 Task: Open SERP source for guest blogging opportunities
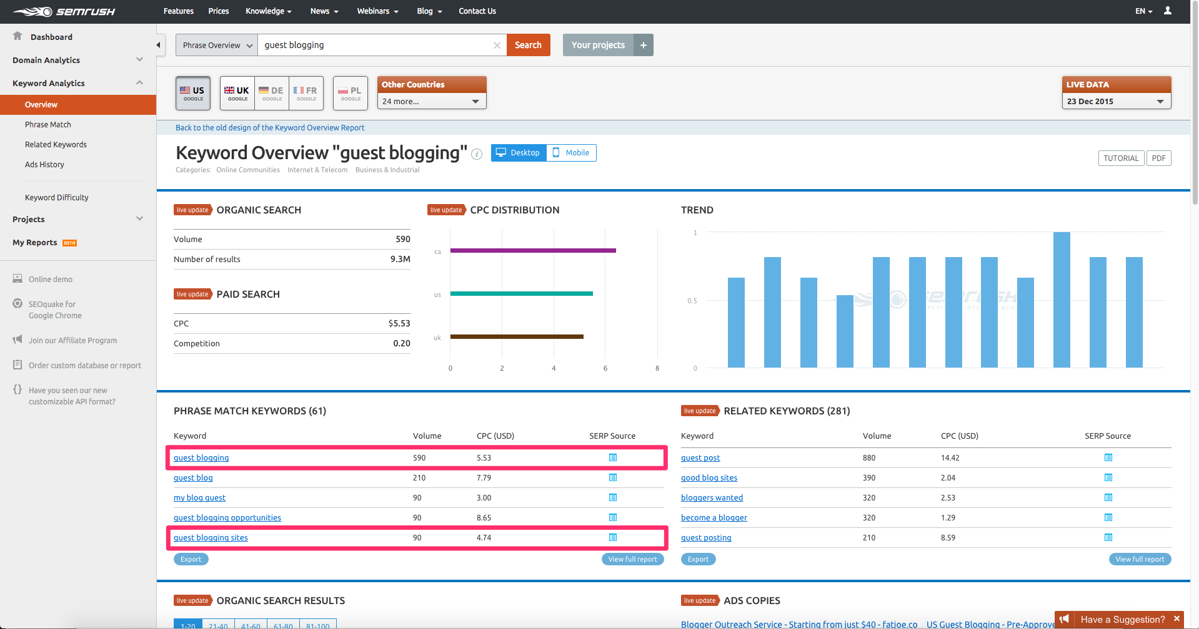tap(613, 517)
